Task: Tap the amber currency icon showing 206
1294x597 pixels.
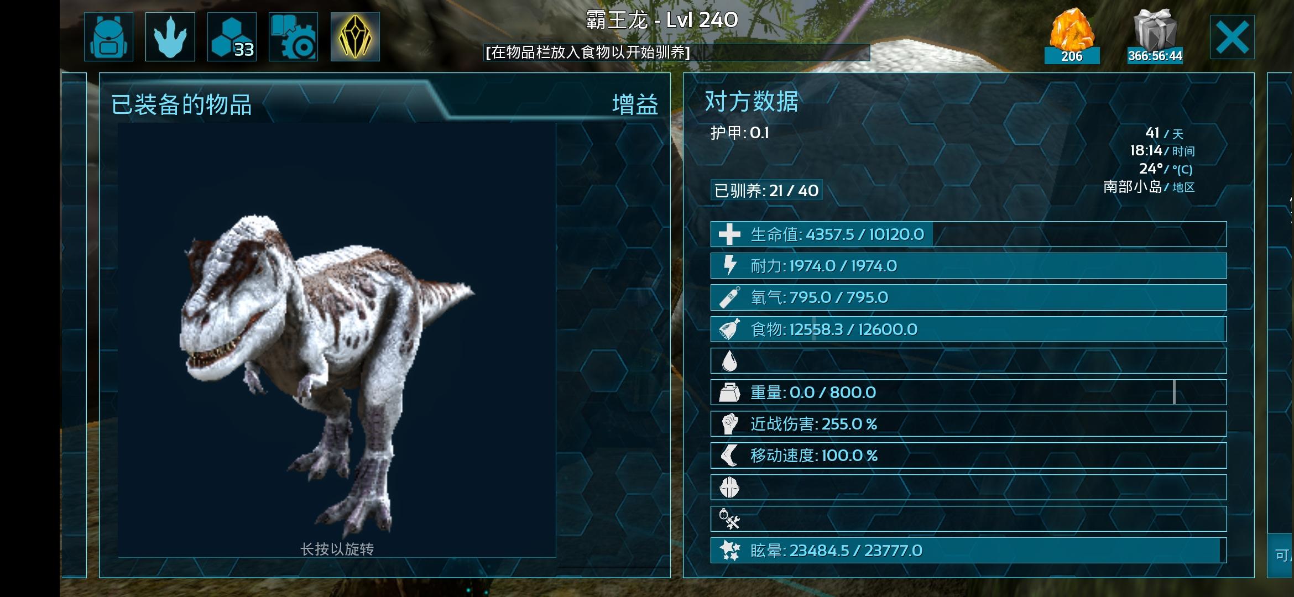Action: (x=1072, y=36)
